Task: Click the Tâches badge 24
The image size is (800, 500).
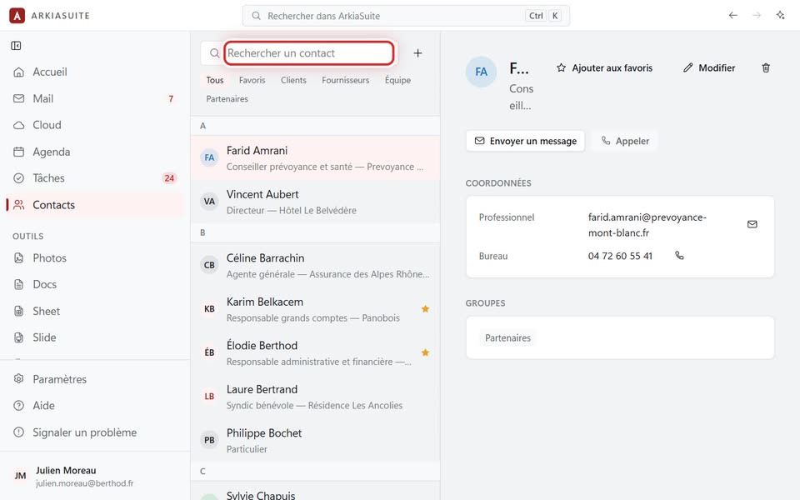Action: point(169,178)
